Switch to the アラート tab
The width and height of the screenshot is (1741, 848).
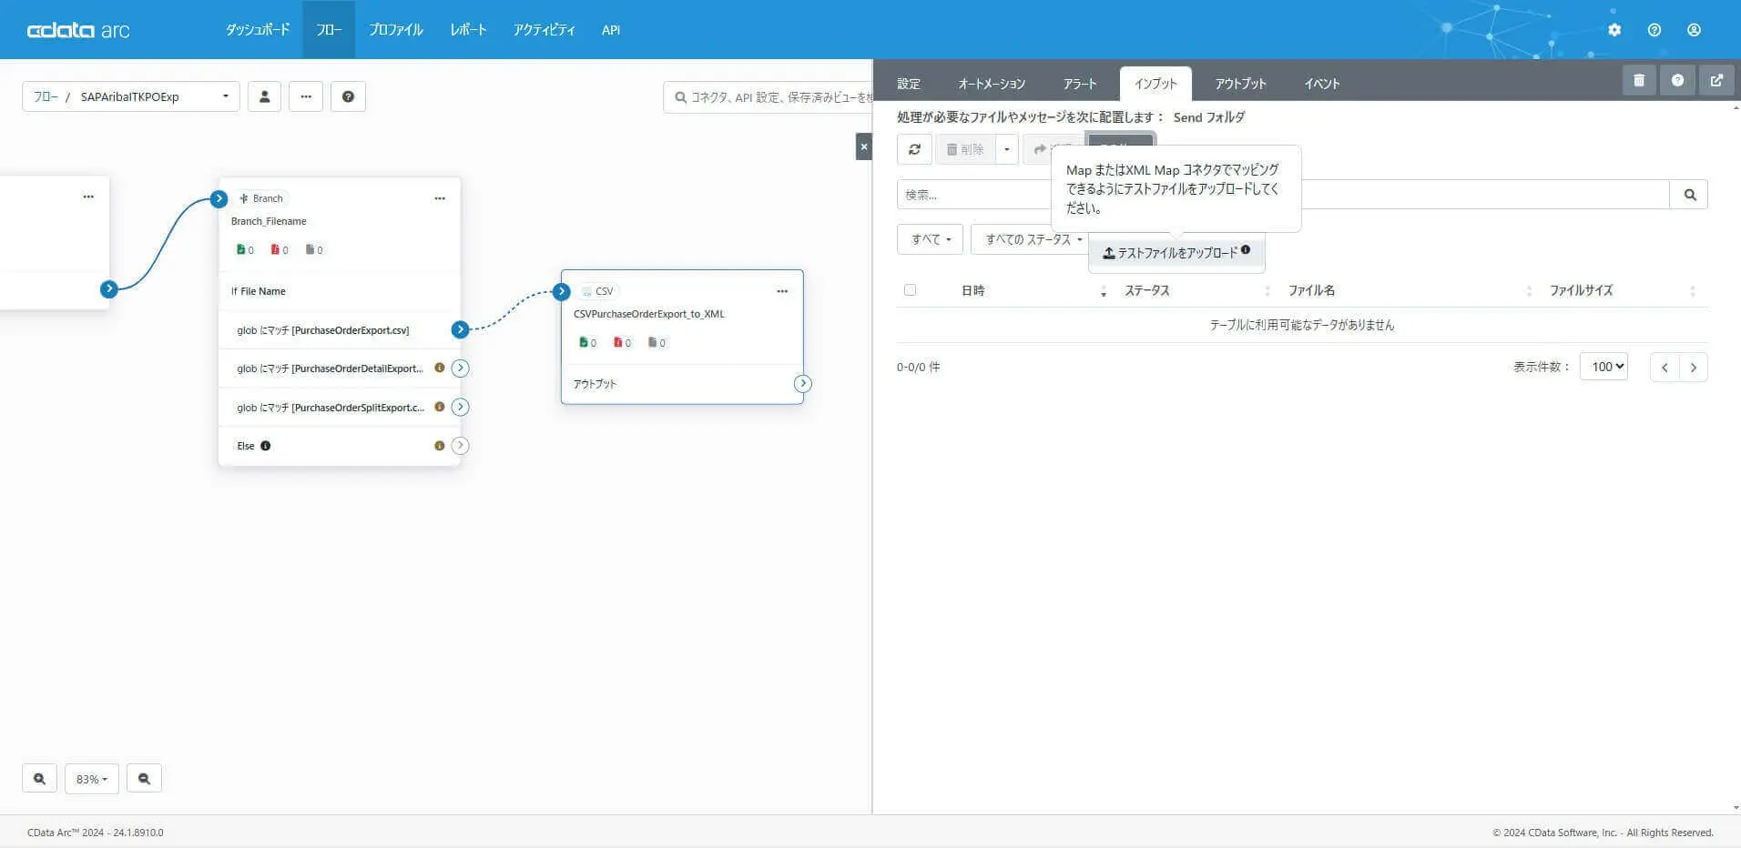(x=1080, y=84)
